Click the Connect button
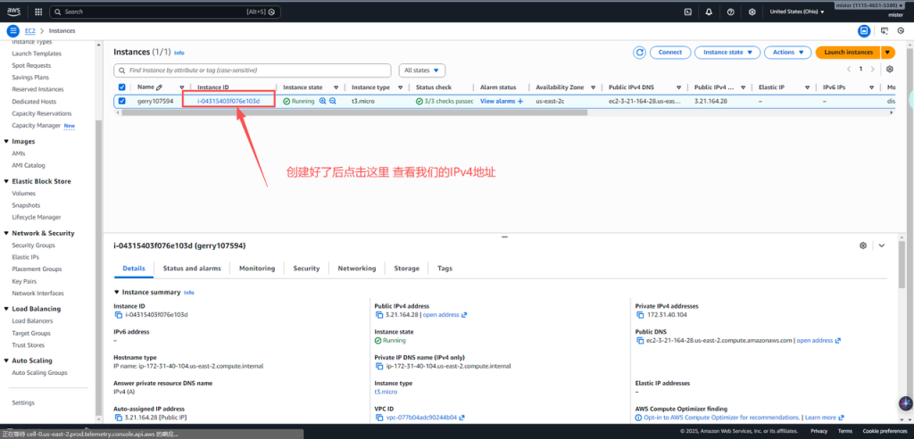 670,53
